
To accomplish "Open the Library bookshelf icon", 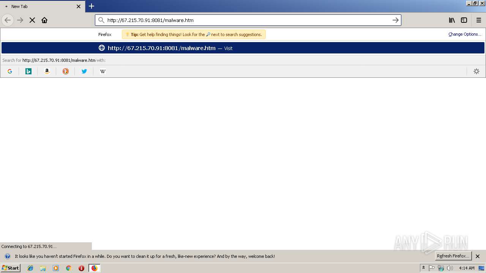I will tap(452, 20).
